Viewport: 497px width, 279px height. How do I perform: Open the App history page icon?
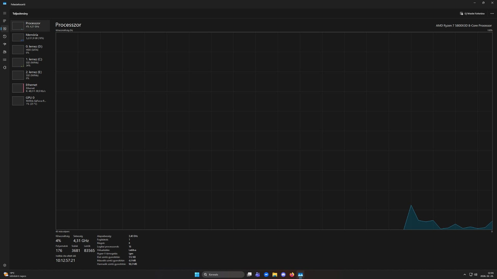pos(5,36)
